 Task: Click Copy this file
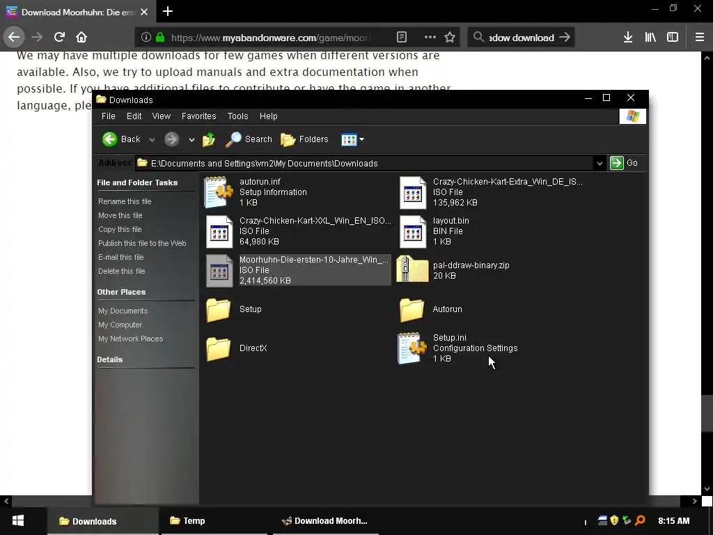click(x=120, y=229)
